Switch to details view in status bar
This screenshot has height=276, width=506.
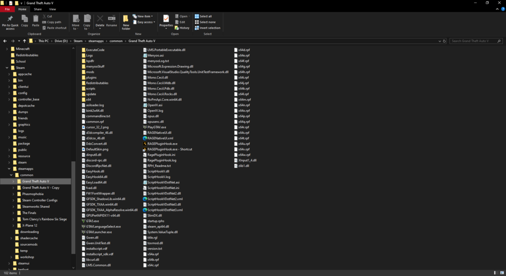click(x=496, y=273)
